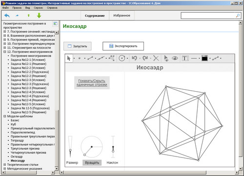Expand section 10 Построение перпендикуляров
244x176 pixels.
tap(5, 43)
